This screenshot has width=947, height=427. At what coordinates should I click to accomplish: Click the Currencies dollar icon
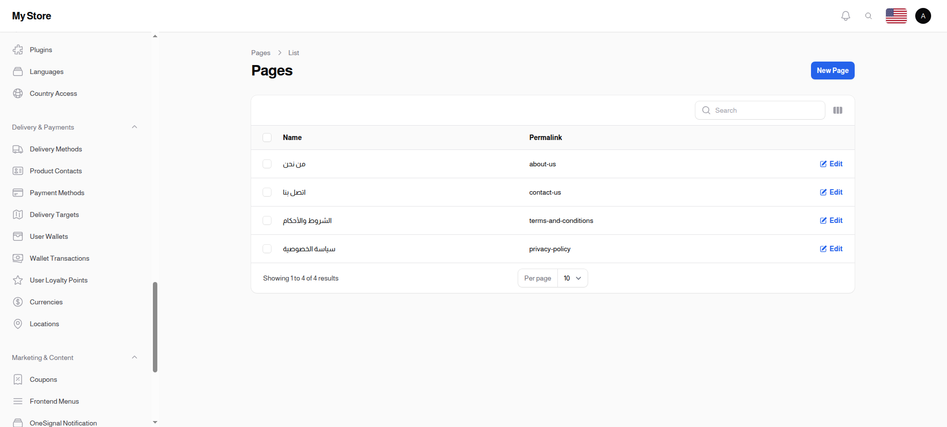tap(18, 302)
